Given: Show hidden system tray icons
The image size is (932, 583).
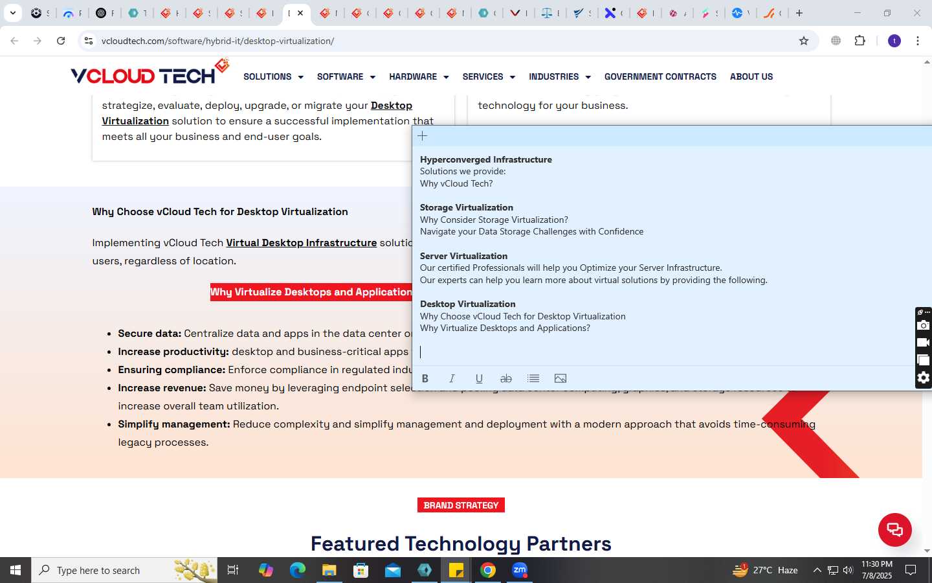Looking at the screenshot, I should (817, 570).
